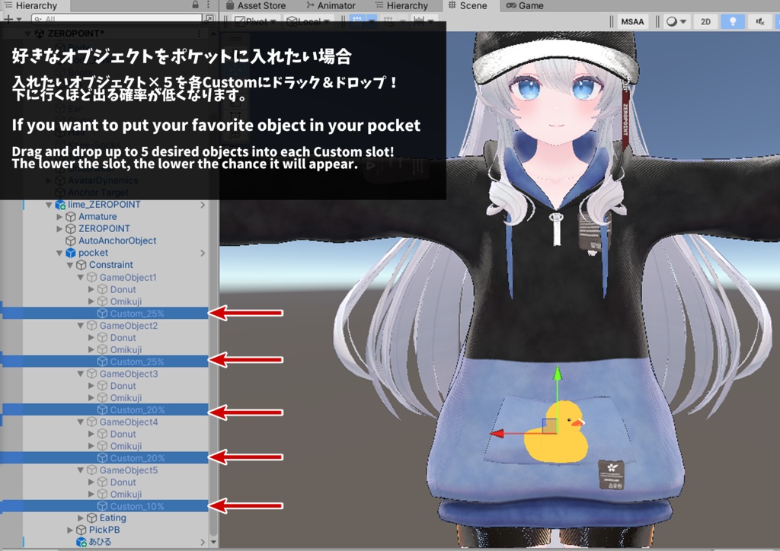The image size is (780, 551).
Task: Select the grid snapping icon in the toolbar
Action: point(358,21)
